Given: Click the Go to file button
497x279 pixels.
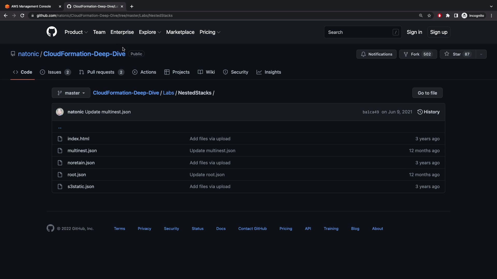Looking at the screenshot, I should tap(427, 93).
